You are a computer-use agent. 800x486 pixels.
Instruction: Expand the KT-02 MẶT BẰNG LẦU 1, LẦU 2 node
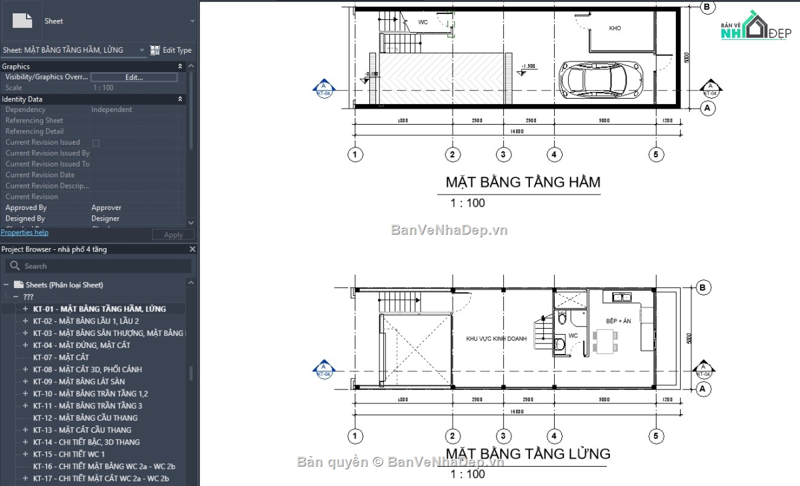point(26,321)
